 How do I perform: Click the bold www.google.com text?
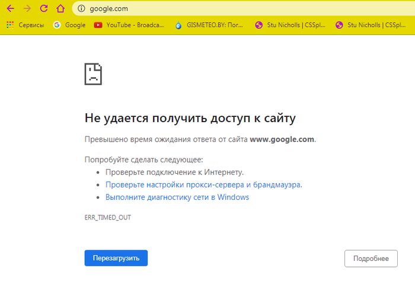(282, 140)
